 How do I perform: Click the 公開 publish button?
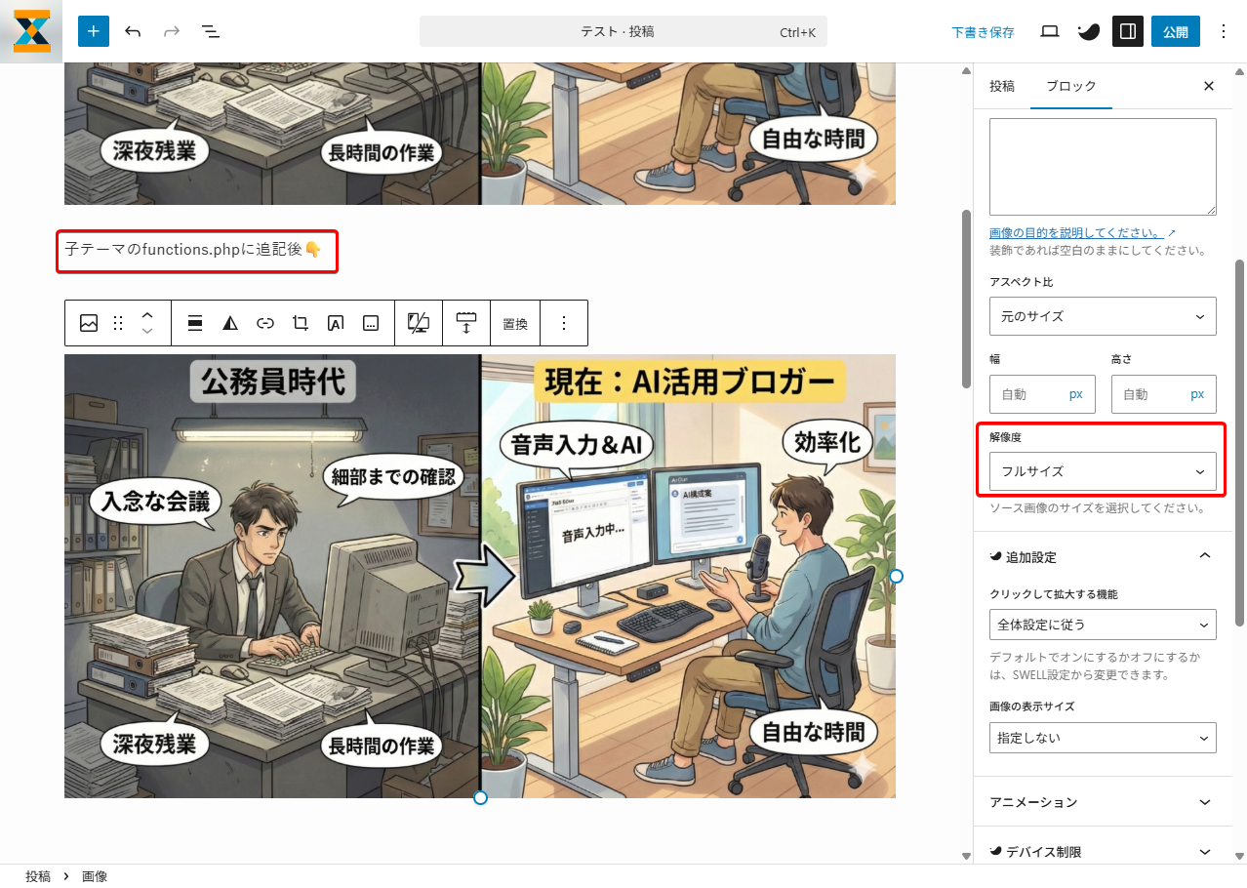[1175, 31]
